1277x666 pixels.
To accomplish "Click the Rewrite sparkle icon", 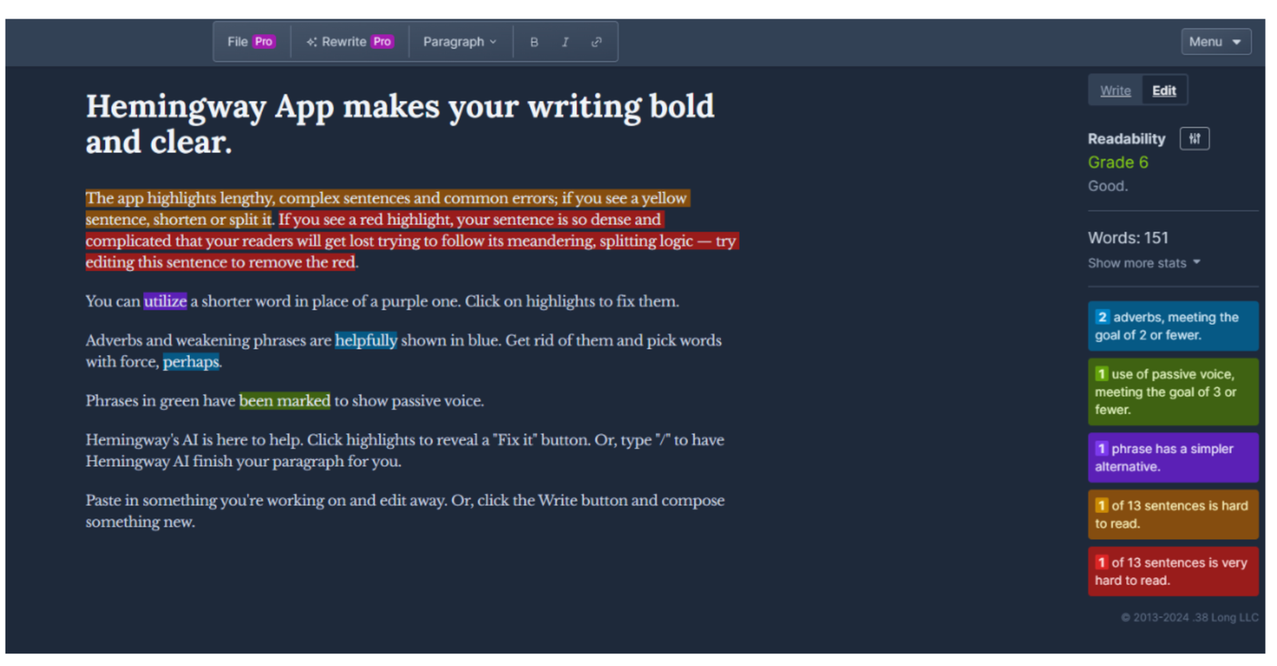I will coord(311,42).
